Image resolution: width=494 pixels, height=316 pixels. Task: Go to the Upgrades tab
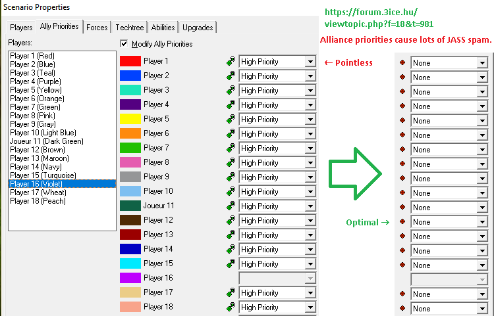pyautogui.click(x=198, y=28)
